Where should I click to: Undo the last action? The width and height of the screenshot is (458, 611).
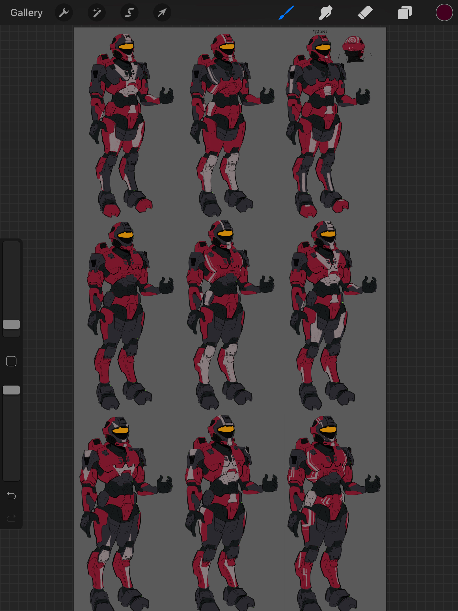point(11,496)
